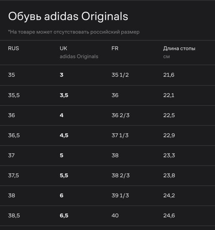
Task: Select the UK column header
Action: tap(63, 49)
